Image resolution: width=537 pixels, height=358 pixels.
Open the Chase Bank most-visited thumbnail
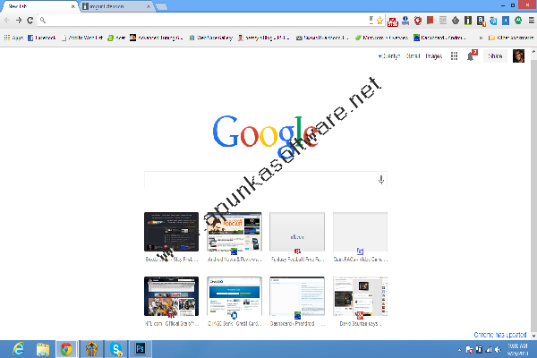(234, 296)
